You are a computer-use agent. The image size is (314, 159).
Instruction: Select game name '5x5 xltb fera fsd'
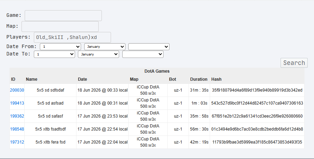pos(50,142)
